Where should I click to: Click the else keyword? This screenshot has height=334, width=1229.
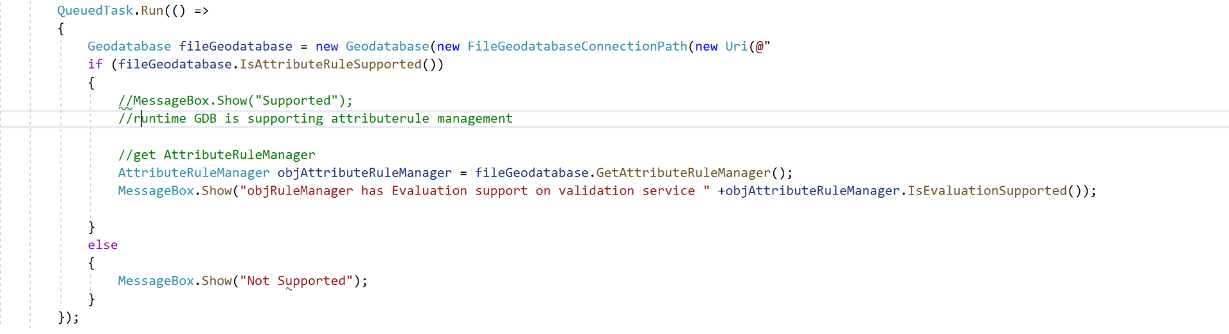coord(102,245)
